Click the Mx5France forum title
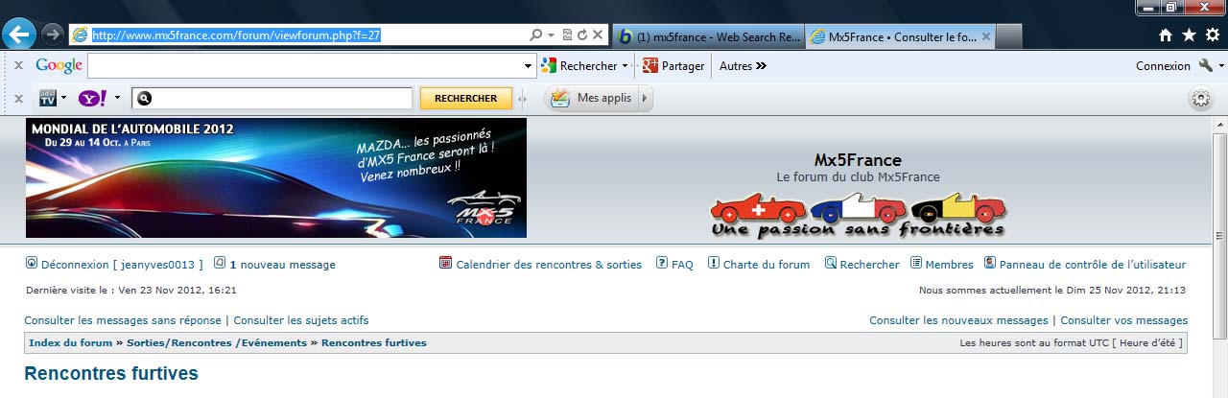This screenshot has height=398, width=1228. [x=858, y=160]
